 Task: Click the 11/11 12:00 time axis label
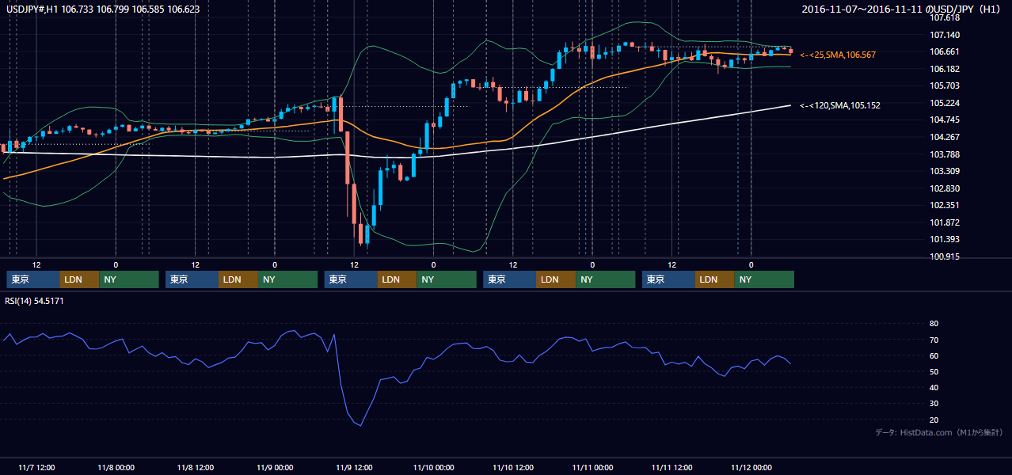click(671, 468)
